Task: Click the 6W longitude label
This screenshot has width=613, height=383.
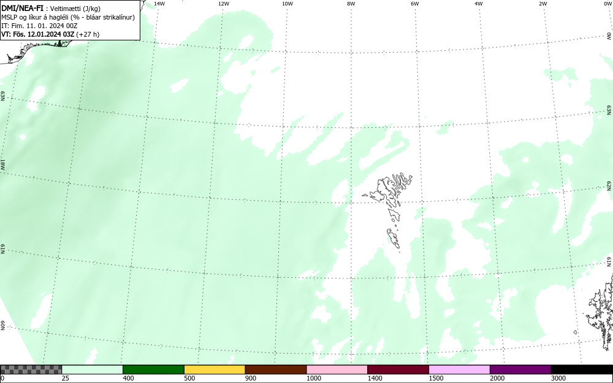Action: (x=415, y=4)
